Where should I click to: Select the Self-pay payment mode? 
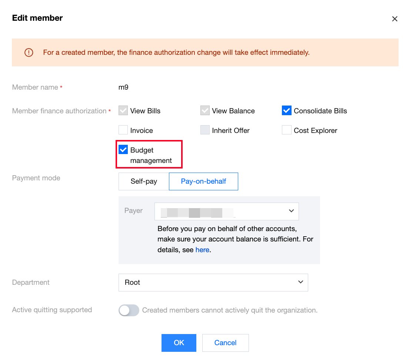[x=144, y=181]
